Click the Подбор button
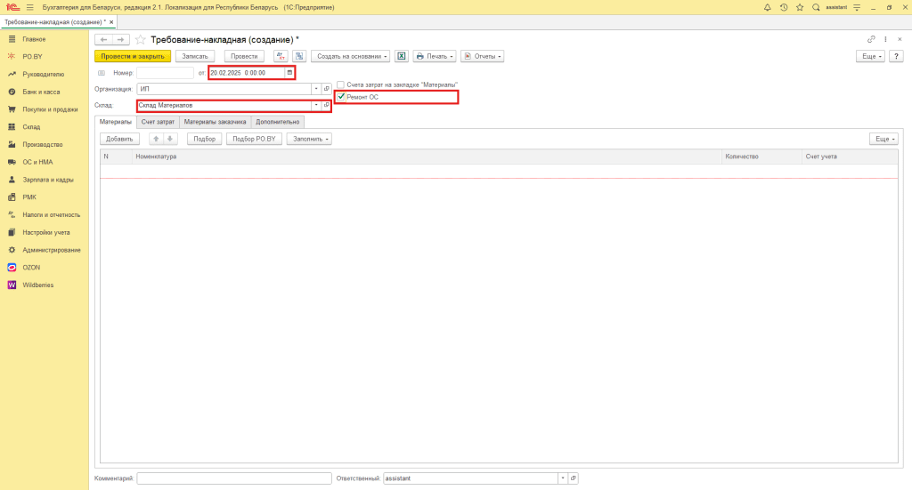 coord(204,139)
